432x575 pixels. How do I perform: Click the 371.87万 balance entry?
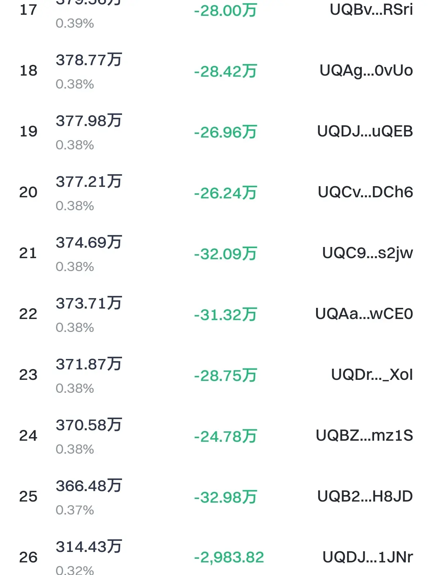89,364
